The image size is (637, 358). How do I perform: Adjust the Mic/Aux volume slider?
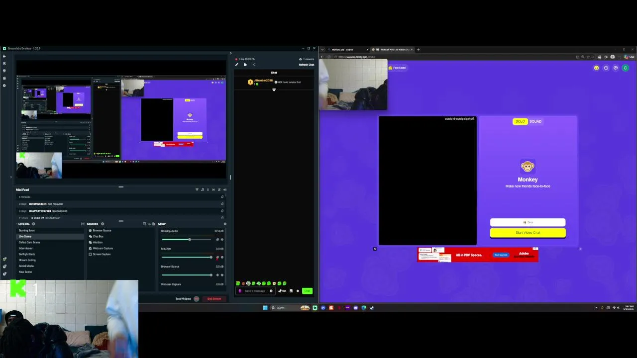pyautogui.click(x=187, y=257)
